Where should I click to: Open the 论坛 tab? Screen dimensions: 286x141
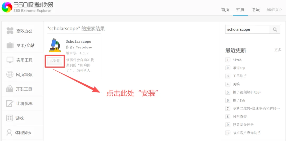(x=255, y=10)
